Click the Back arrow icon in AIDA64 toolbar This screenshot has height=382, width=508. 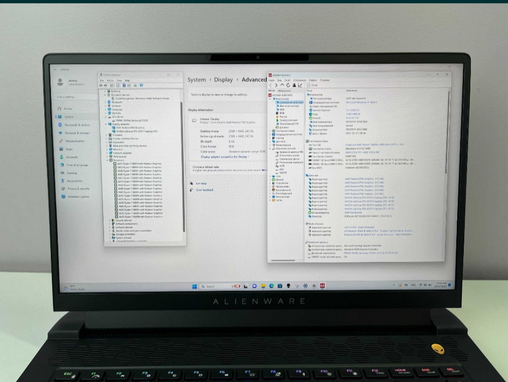(270, 85)
